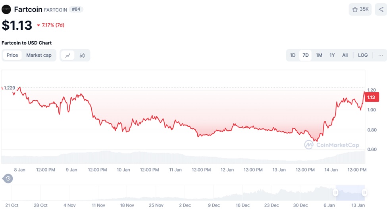The height and width of the screenshot is (214, 387).
Task: Choose the 1M time range
Action: pyautogui.click(x=319, y=55)
